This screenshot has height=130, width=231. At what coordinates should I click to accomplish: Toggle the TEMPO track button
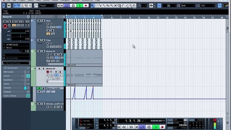coord(170,123)
